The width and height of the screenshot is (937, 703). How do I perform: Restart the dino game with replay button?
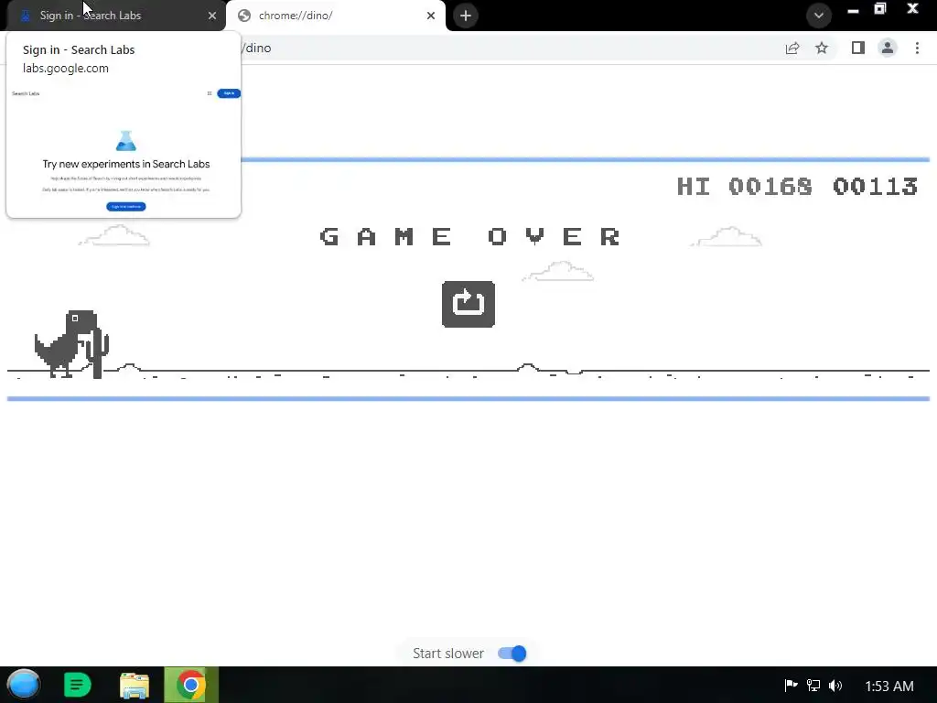click(x=468, y=304)
